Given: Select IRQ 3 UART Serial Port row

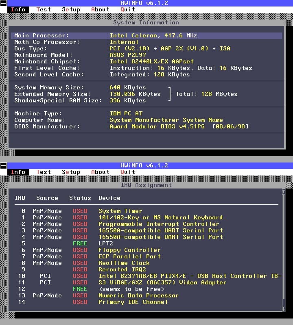Looking at the screenshot, I should pos(146,230).
